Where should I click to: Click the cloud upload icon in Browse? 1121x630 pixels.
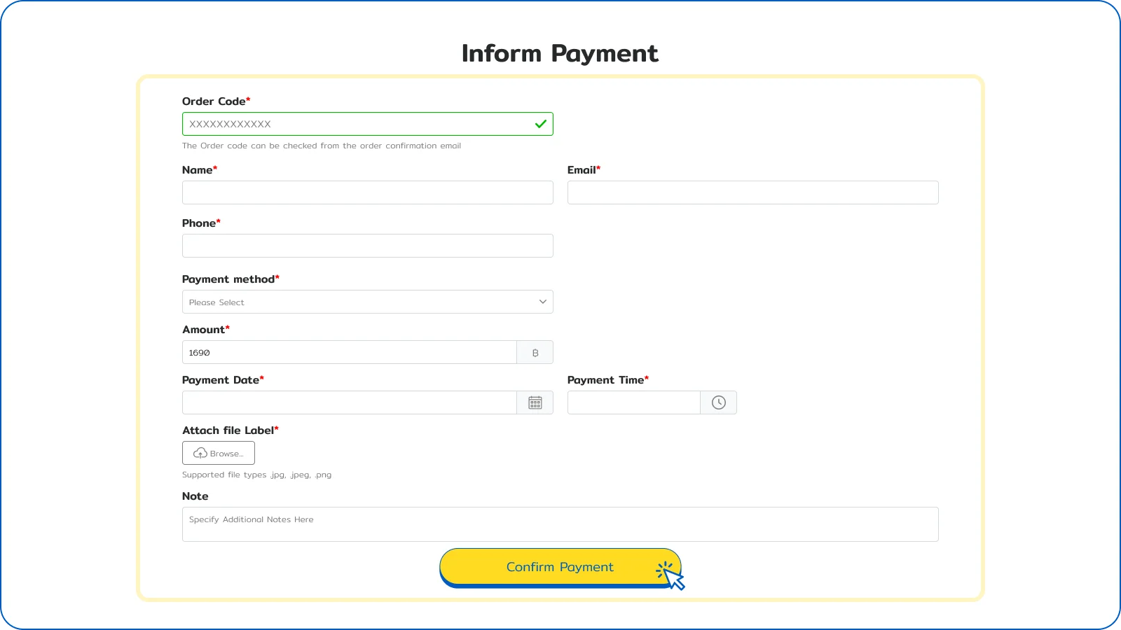200,454
